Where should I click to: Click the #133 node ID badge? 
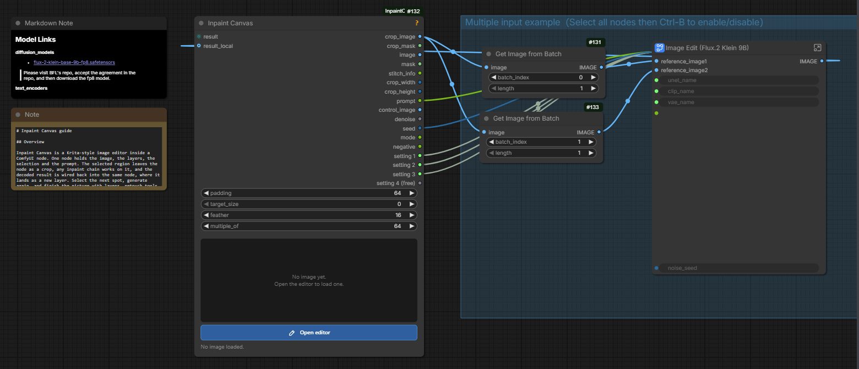(593, 107)
